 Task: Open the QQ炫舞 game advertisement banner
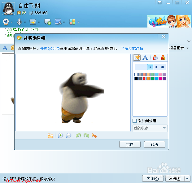click(x=169, y=21)
